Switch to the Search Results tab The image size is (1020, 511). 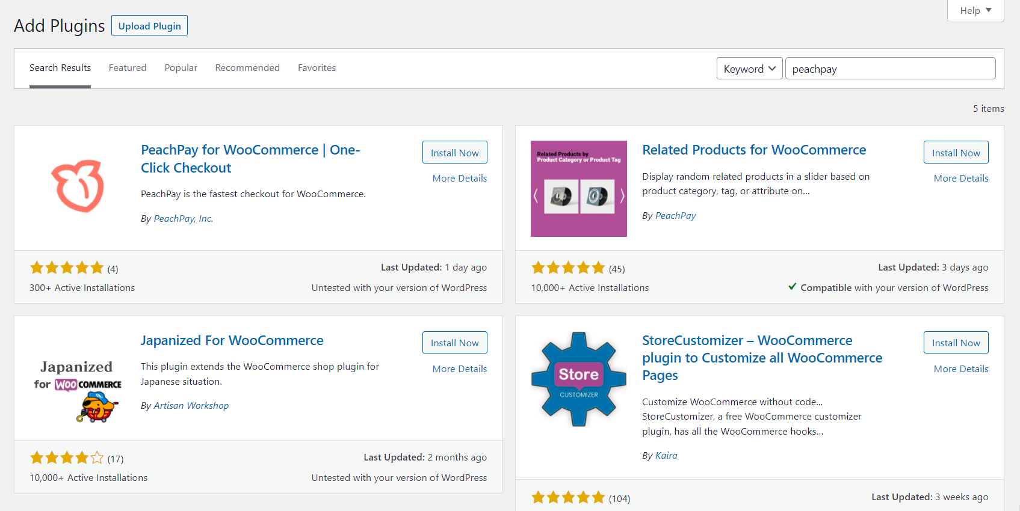pyautogui.click(x=60, y=68)
